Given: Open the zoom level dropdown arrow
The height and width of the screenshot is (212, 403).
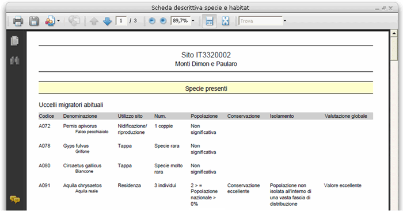Looking at the screenshot, I should (x=193, y=21).
